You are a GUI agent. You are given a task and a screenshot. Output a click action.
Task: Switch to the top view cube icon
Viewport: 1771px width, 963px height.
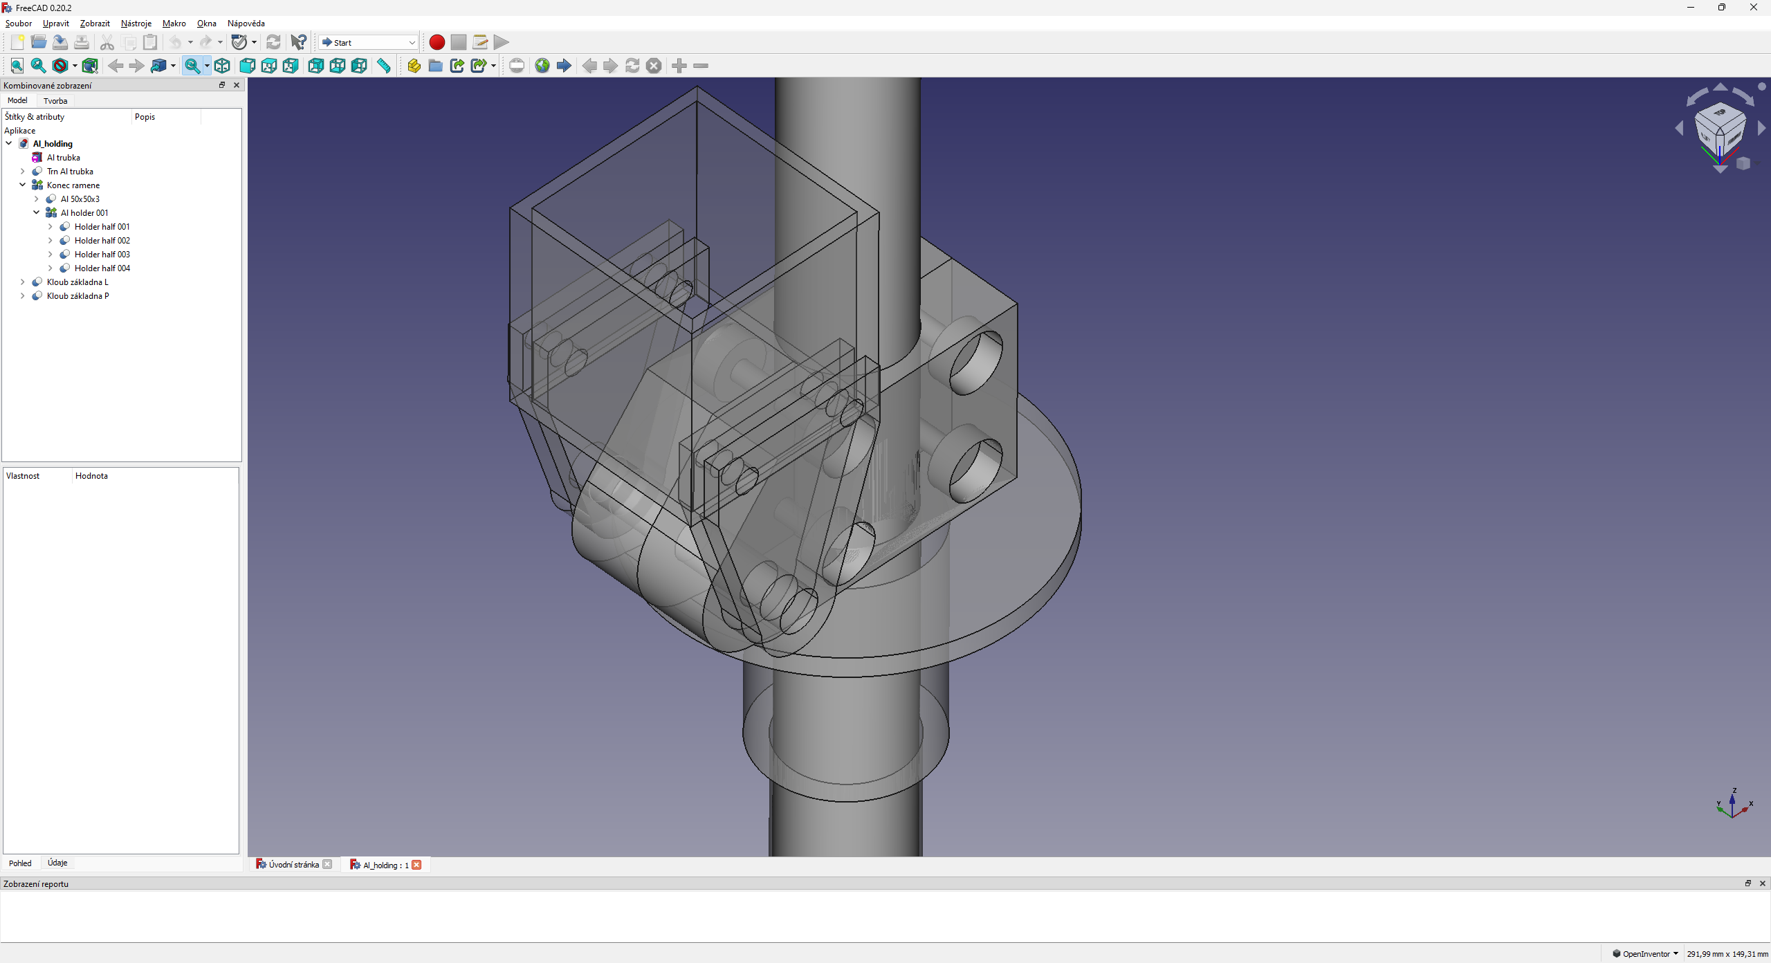pyautogui.click(x=269, y=66)
